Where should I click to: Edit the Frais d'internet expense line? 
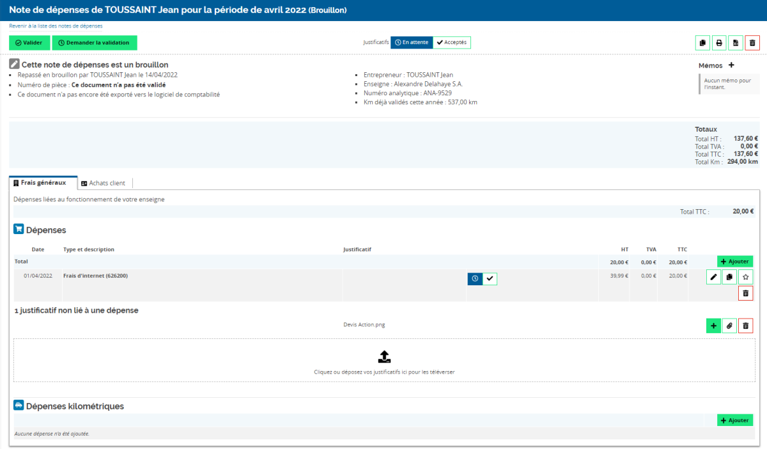point(713,277)
